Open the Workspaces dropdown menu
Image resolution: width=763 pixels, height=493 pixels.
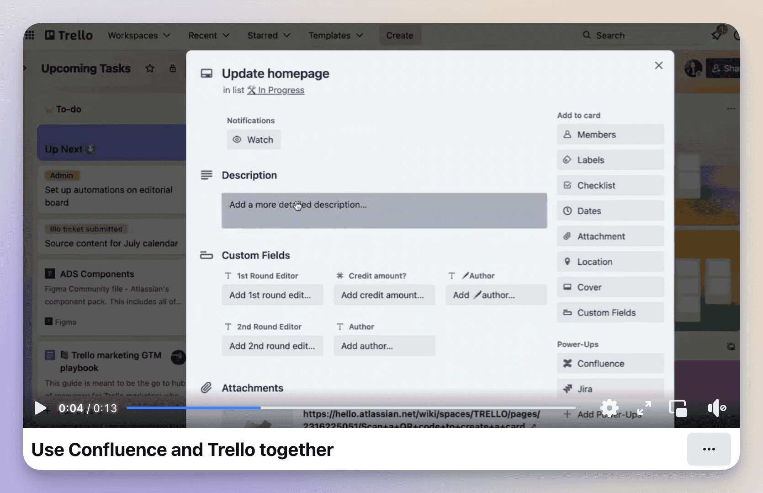139,35
